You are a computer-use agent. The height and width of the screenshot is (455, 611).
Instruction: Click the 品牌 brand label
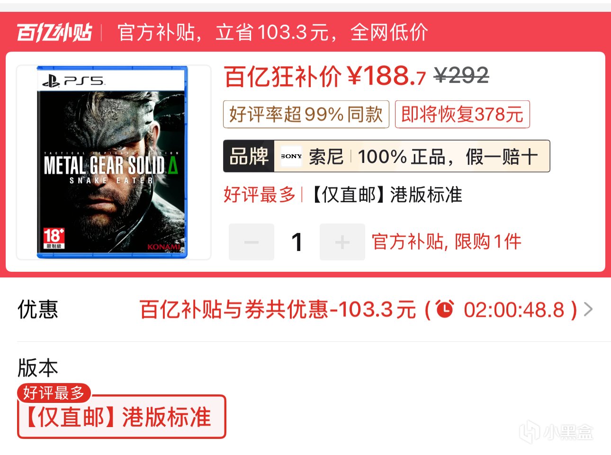pyautogui.click(x=249, y=156)
